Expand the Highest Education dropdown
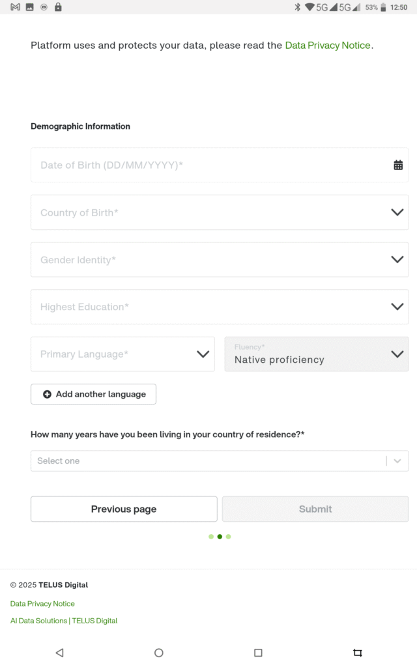This screenshot has height=667, width=417. [219, 307]
